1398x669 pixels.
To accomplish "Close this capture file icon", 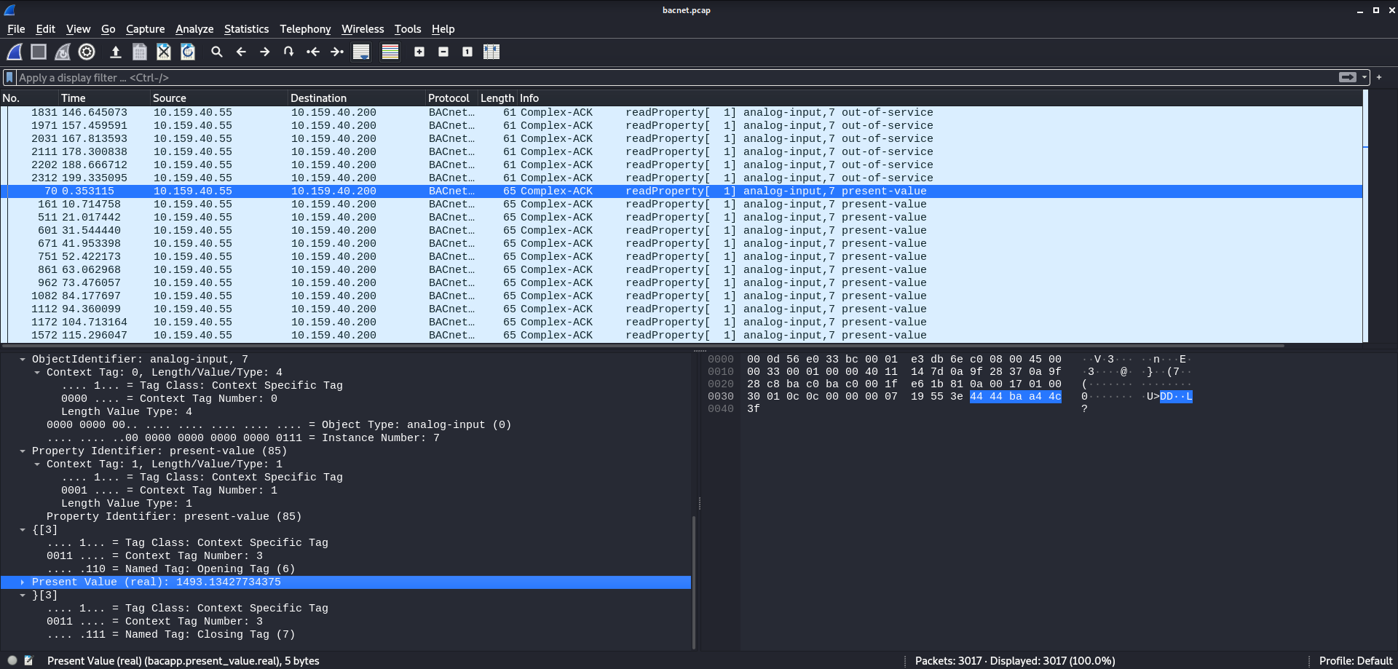I will click(x=164, y=52).
